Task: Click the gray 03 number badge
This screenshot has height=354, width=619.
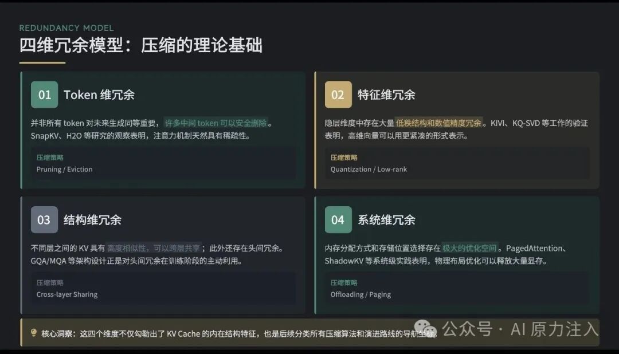Action: pos(44,220)
